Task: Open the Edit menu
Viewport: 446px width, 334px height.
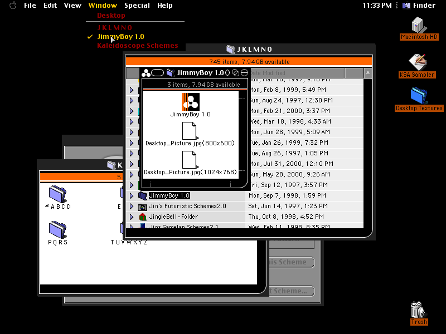Action: 50,6
